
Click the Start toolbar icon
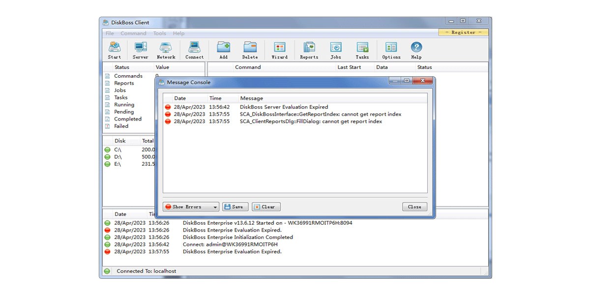click(x=115, y=50)
